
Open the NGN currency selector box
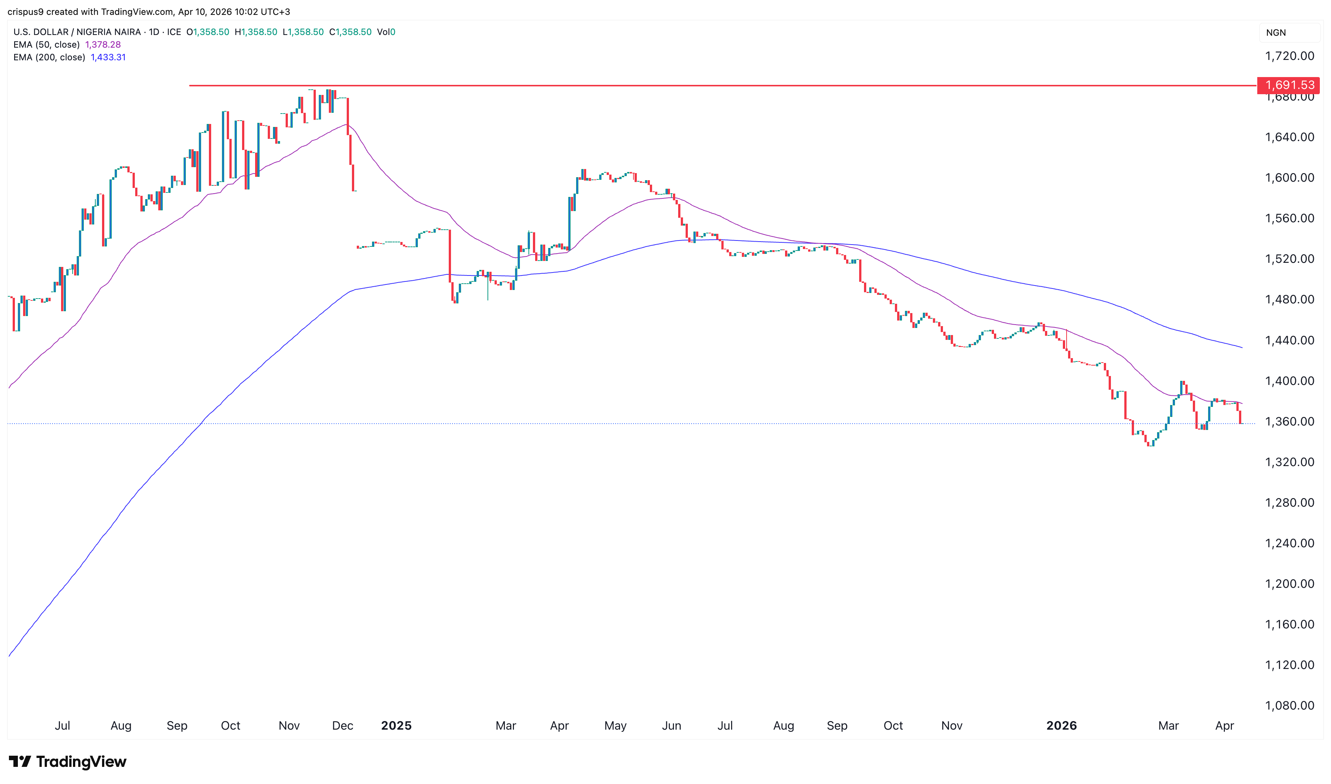coord(1288,33)
